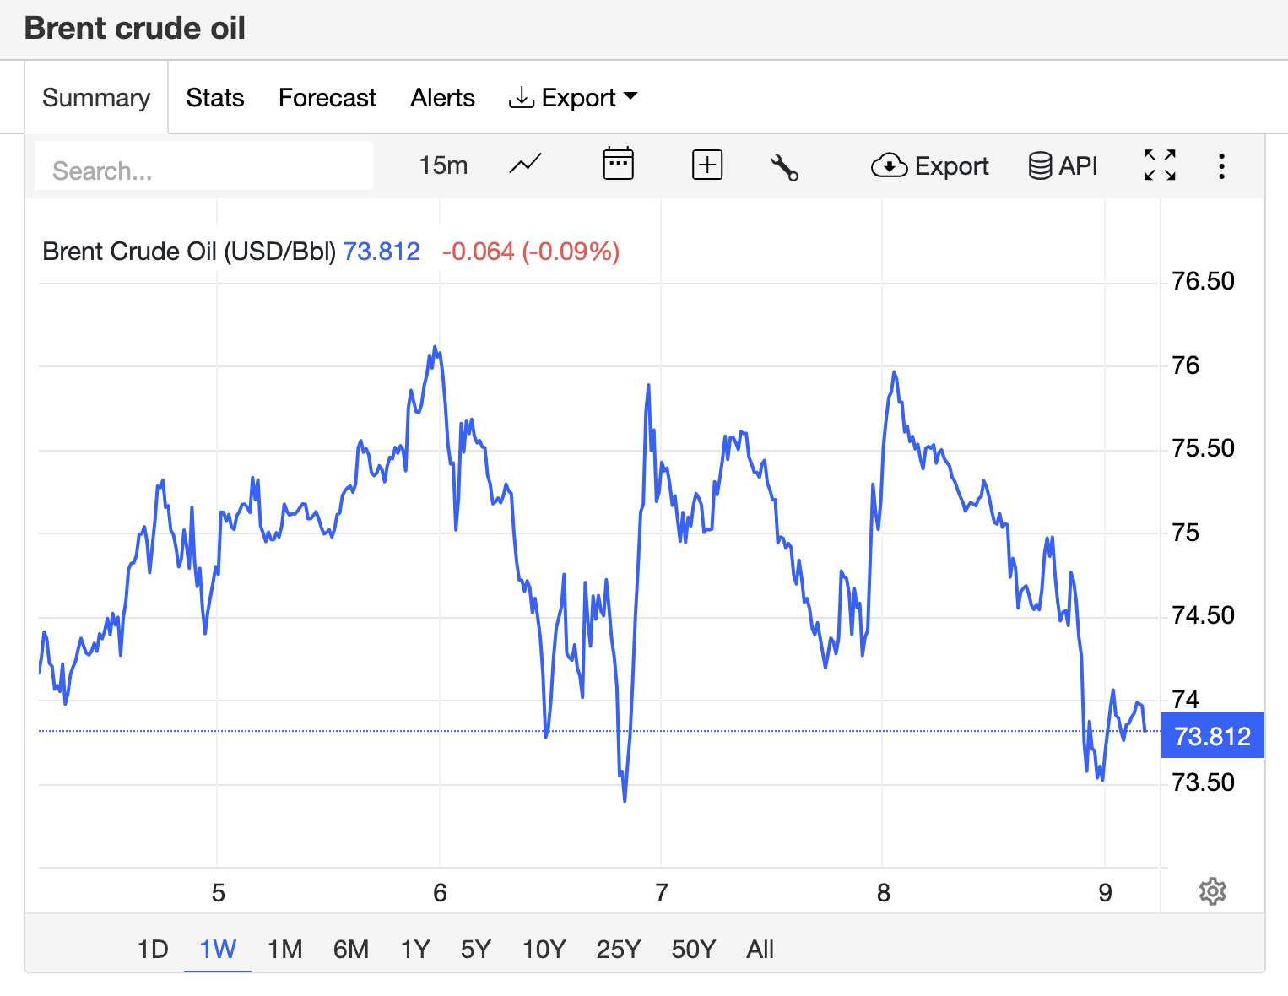Screen dimensions: 1288x996
Task: Click the chart Search input field
Action: (204, 166)
